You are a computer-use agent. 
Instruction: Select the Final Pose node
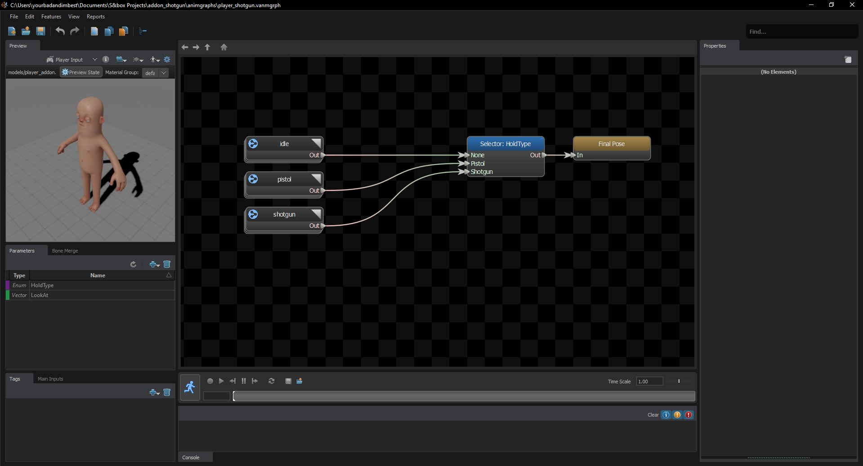(611, 143)
